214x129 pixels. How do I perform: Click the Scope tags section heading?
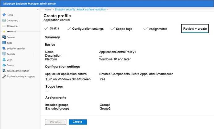(54, 87)
